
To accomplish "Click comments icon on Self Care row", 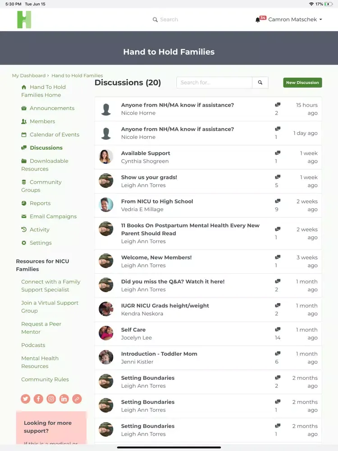I will tap(278, 329).
